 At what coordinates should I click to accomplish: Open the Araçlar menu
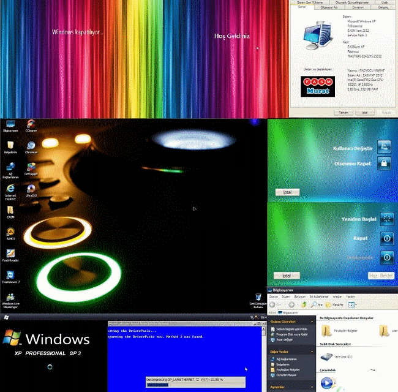(x=337, y=296)
